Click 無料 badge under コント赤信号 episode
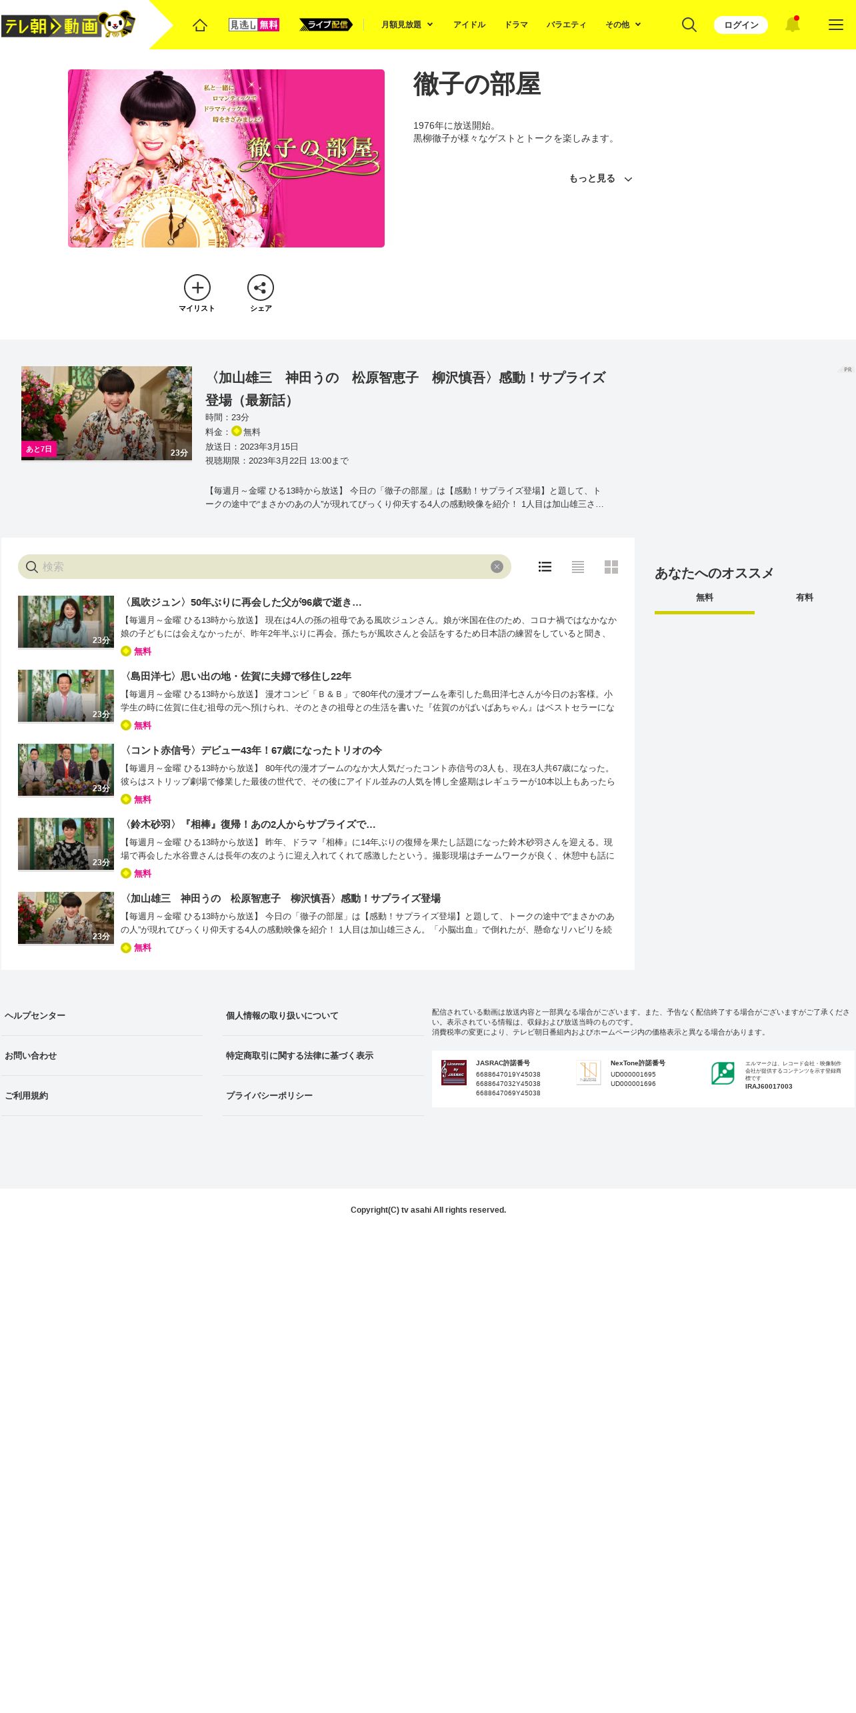856x1713 pixels. (136, 799)
